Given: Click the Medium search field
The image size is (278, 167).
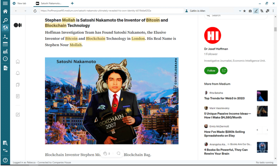Looking at the screenshot, I should point(236,16).
